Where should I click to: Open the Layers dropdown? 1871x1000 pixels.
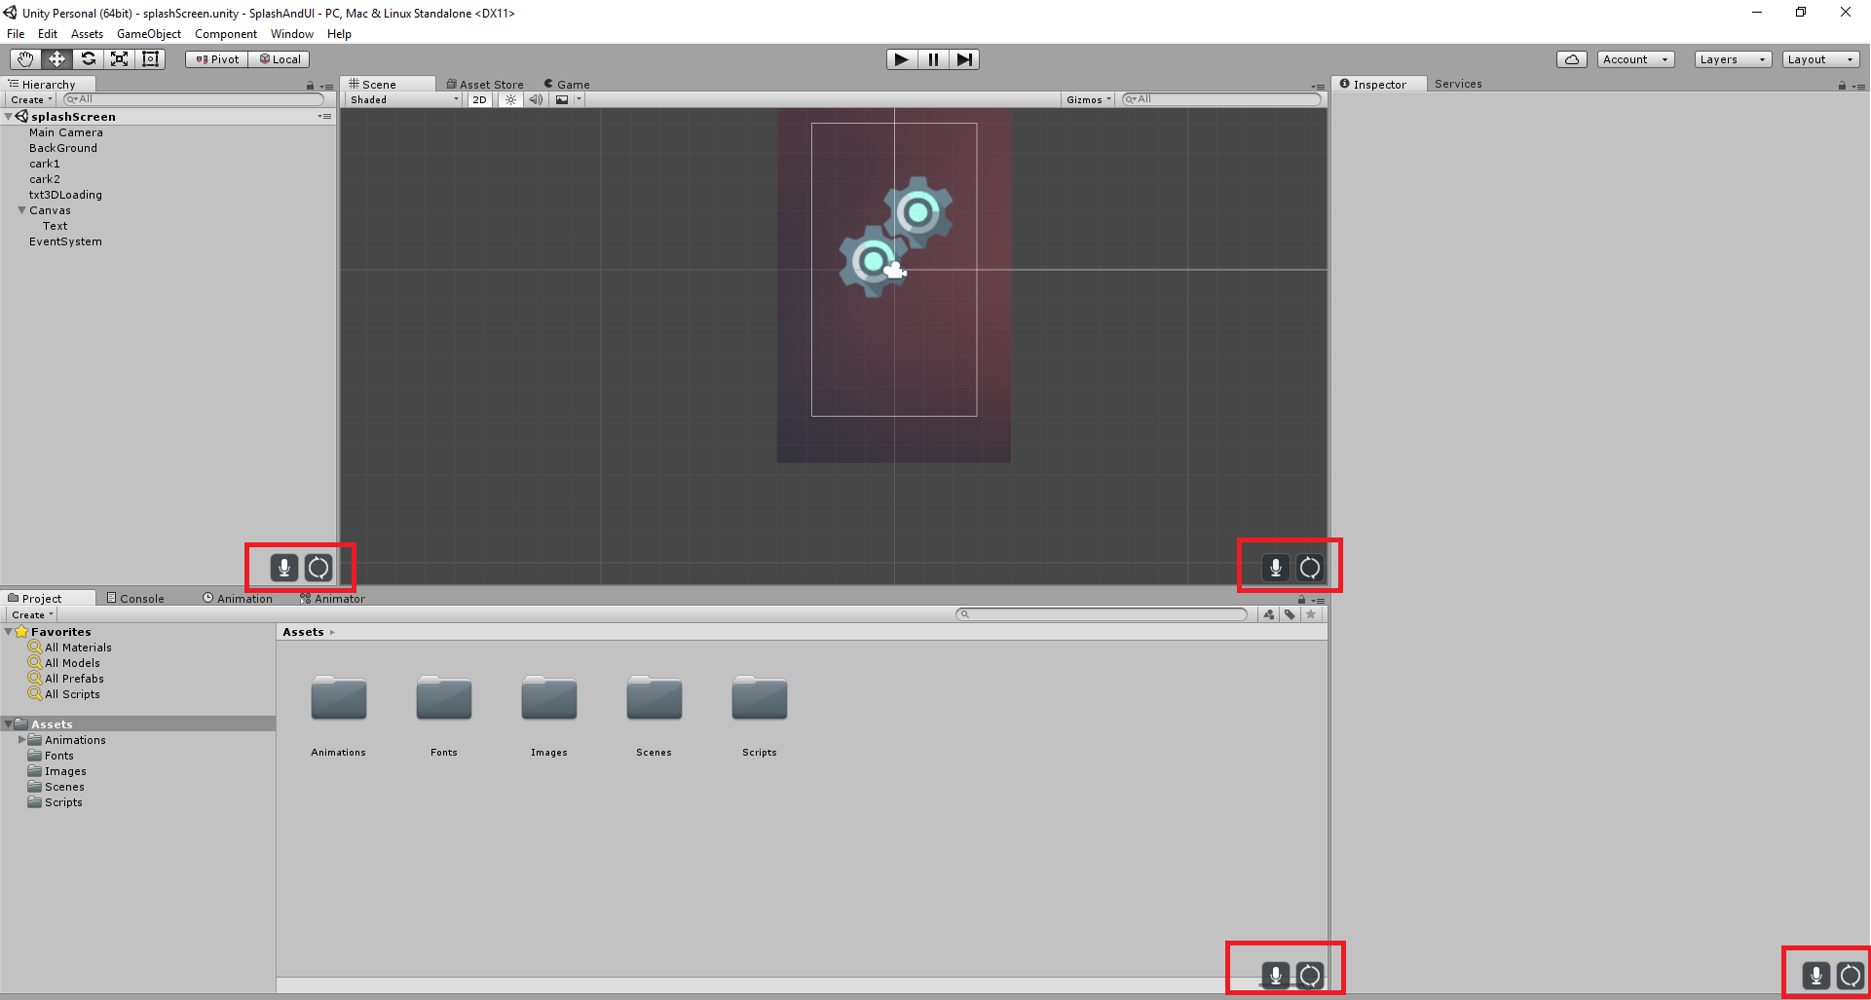pyautogui.click(x=1732, y=58)
